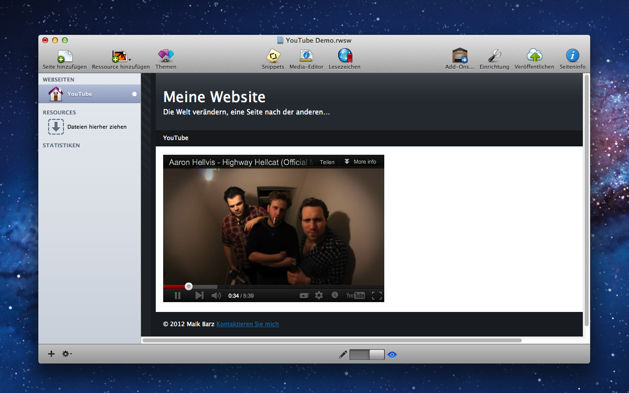Show the Seiteninfo page inspector
The height and width of the screenshot is (393, 629).
572,60
